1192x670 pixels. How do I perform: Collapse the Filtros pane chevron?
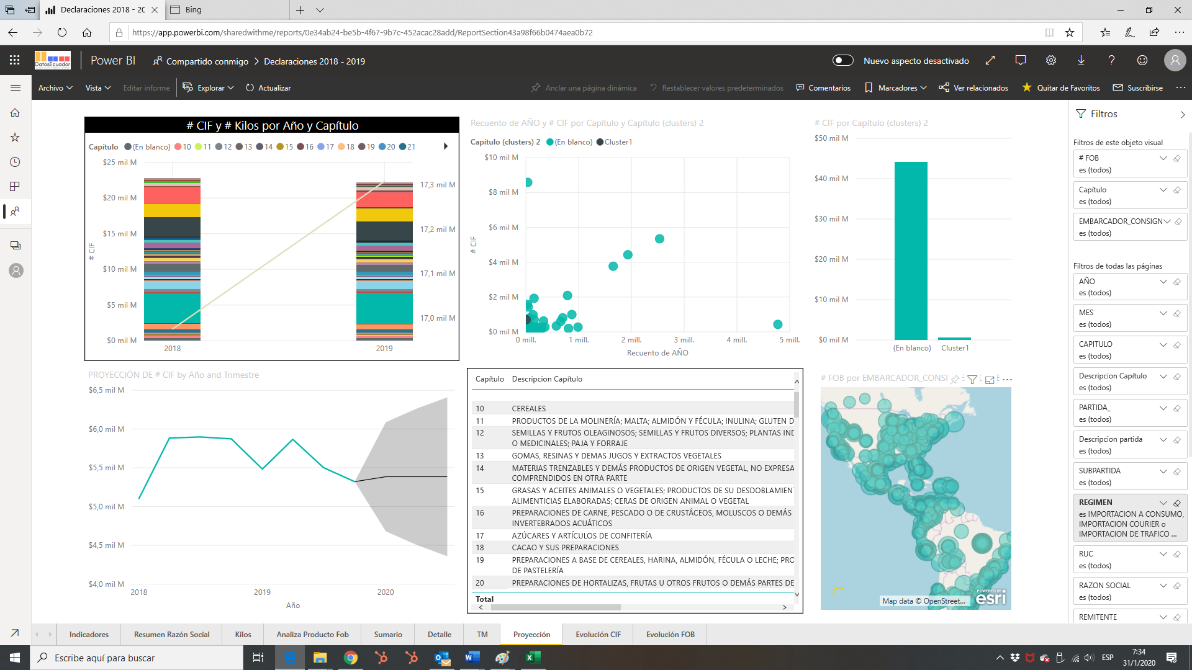point(1182,115)
